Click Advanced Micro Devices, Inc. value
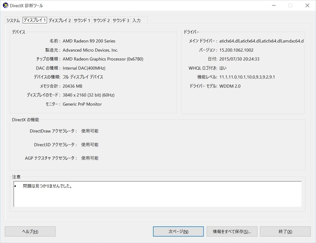 click(90, 50)
